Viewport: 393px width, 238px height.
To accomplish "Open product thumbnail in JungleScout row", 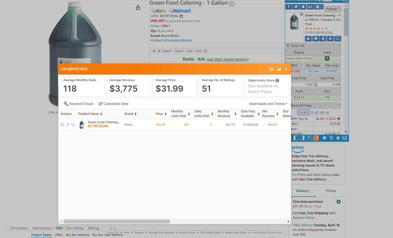I will (x=82, y=125).
